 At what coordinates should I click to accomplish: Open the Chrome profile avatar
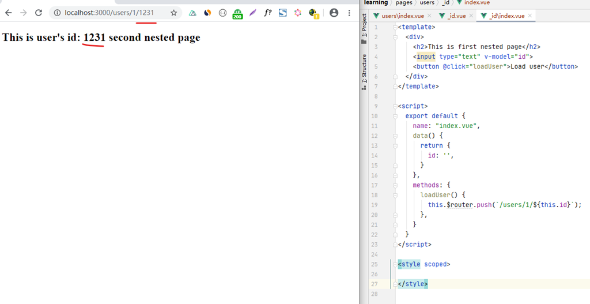(334, 13)
